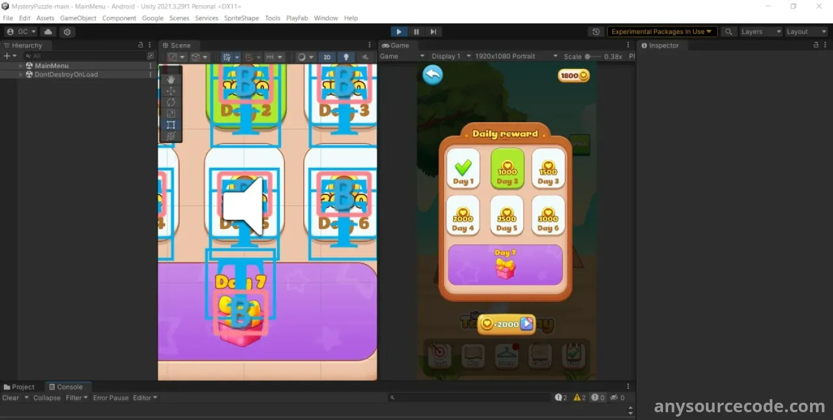
Task: Toggle the 2D view mode button
Action: (x=327, y=57)
